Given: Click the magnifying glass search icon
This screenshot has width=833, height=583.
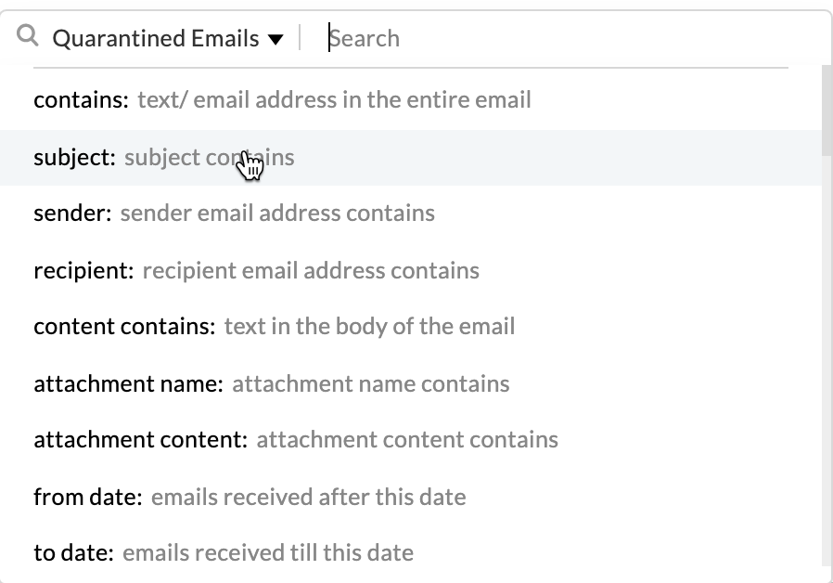Looking at the screenshot, I should (29, 37).
